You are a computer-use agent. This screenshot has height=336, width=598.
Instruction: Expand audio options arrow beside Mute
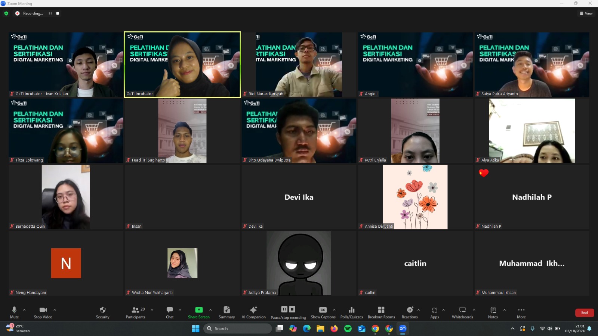coord(24,310)
